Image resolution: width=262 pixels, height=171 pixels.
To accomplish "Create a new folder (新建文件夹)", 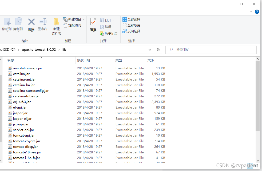I will (x=57, y=26).
